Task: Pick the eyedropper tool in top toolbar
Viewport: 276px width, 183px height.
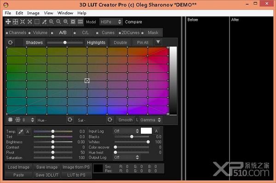Action: (x=44, y=22)
